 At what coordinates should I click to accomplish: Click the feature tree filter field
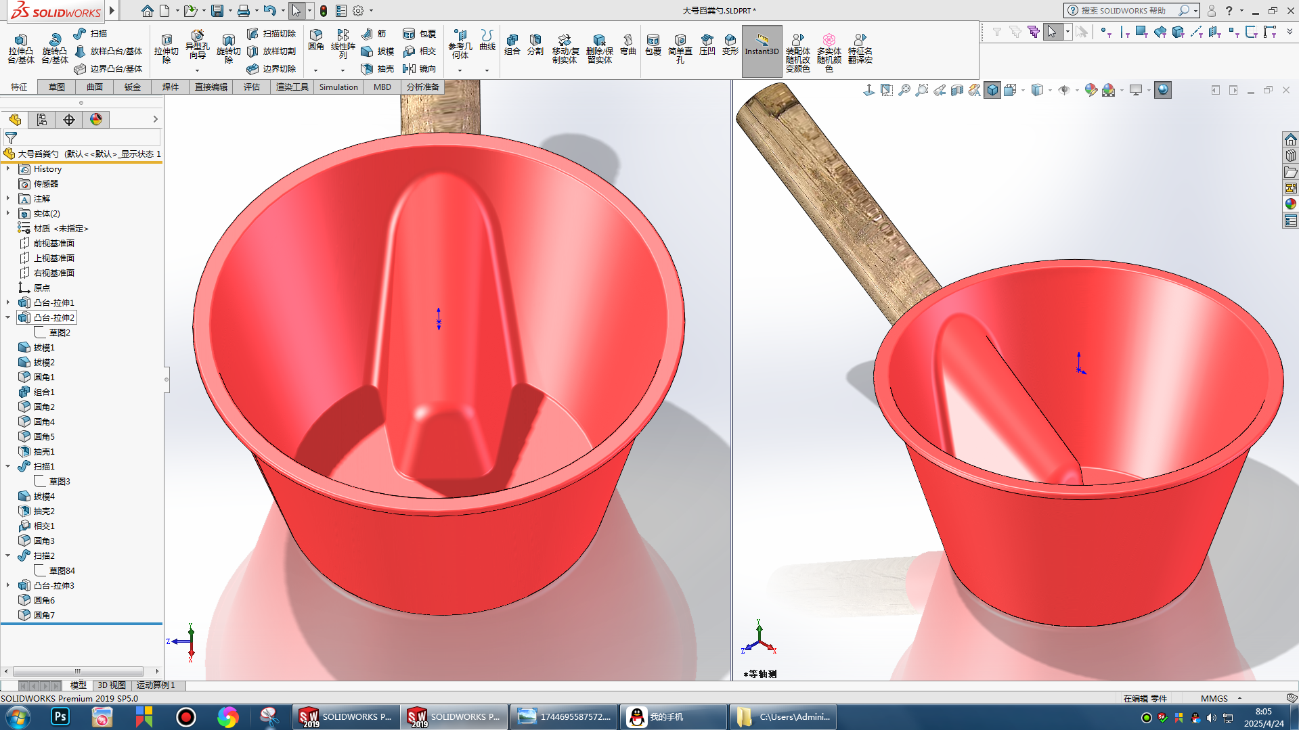tap(81, 137)
